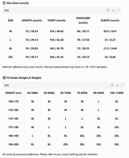Select the 180-200 height row label
Viewport: 129px width, 158px height.
tap(13, 144)
